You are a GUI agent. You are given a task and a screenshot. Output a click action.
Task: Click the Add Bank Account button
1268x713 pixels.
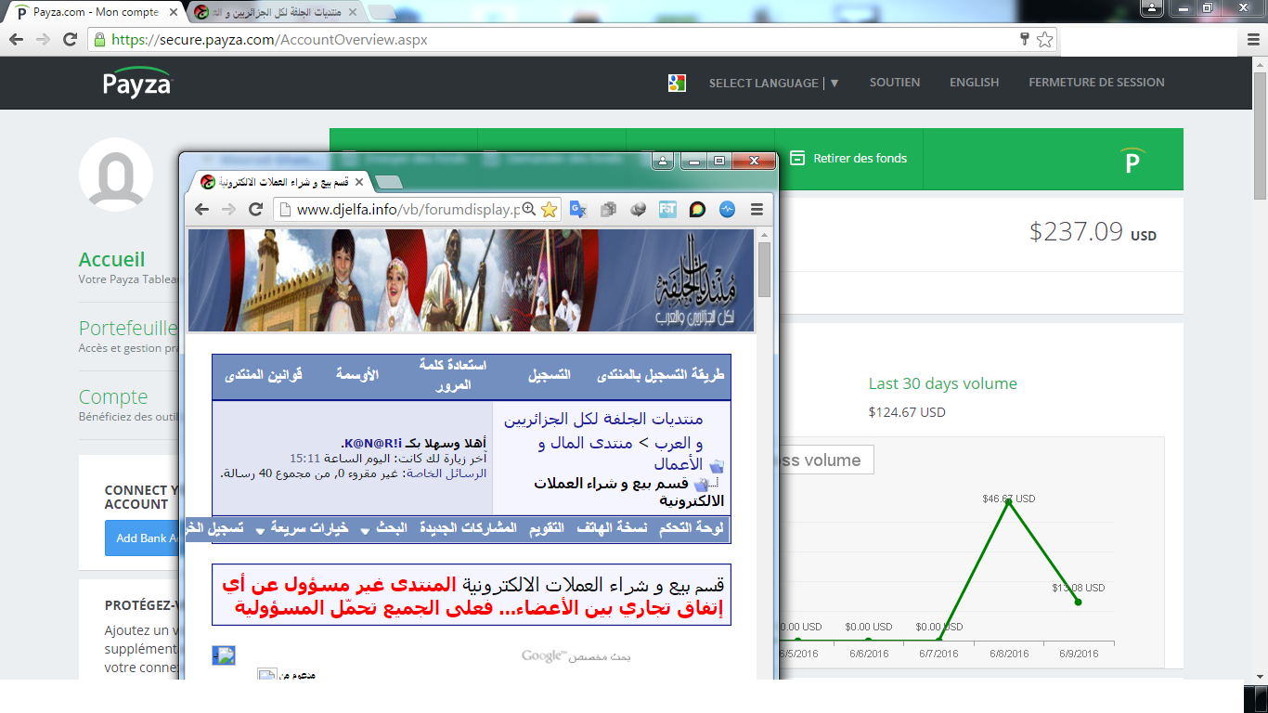[x=142, y=538]
